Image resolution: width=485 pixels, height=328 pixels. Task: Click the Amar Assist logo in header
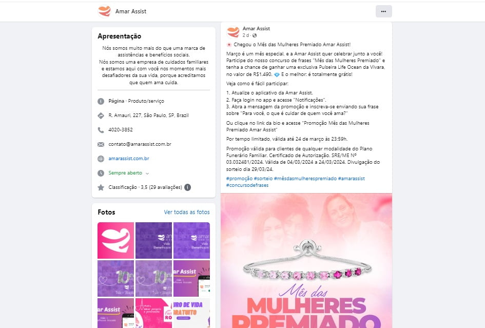click(104, 11)
